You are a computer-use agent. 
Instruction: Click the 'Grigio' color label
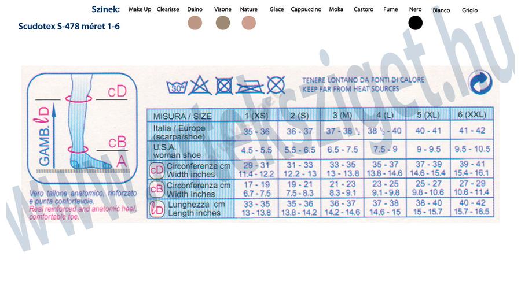tap(469, 10)
